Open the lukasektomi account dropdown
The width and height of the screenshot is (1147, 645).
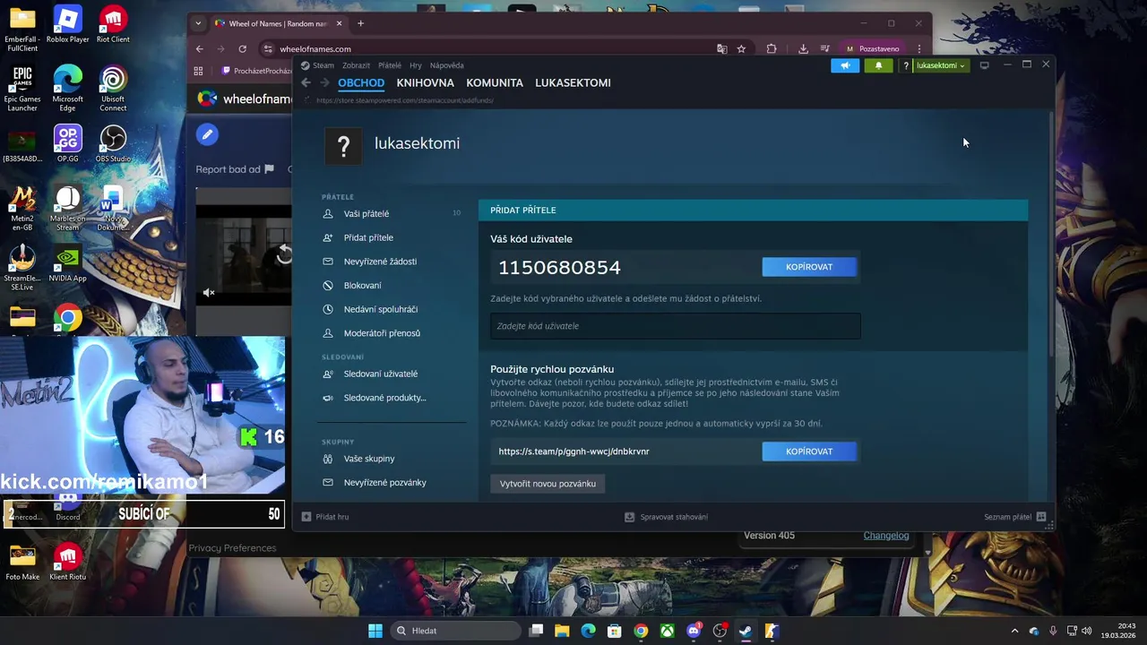[940, 65]
